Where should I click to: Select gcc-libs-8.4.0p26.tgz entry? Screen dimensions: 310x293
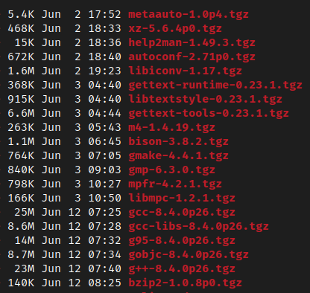(x=198, y=226)
